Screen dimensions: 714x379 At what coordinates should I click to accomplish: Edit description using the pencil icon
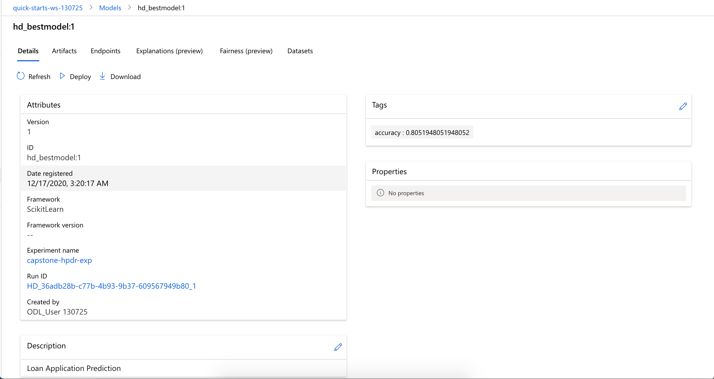tap(338, 347)
